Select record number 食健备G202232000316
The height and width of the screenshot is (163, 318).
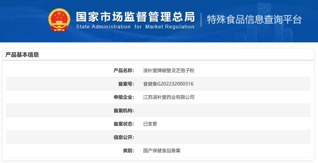point(168,84)
